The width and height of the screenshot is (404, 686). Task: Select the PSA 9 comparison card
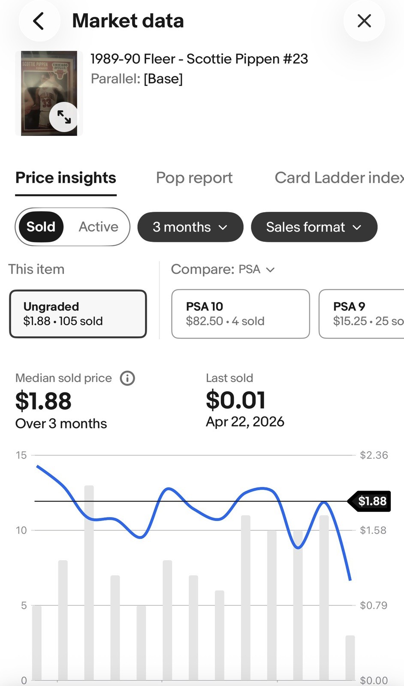[x=362, y=314]
